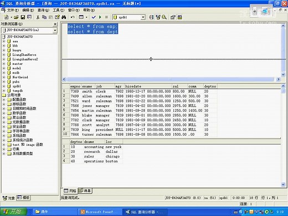Screen dimensions: 288x216
Task: Expand the Northwind database node
Action: [x=4, y=77]
